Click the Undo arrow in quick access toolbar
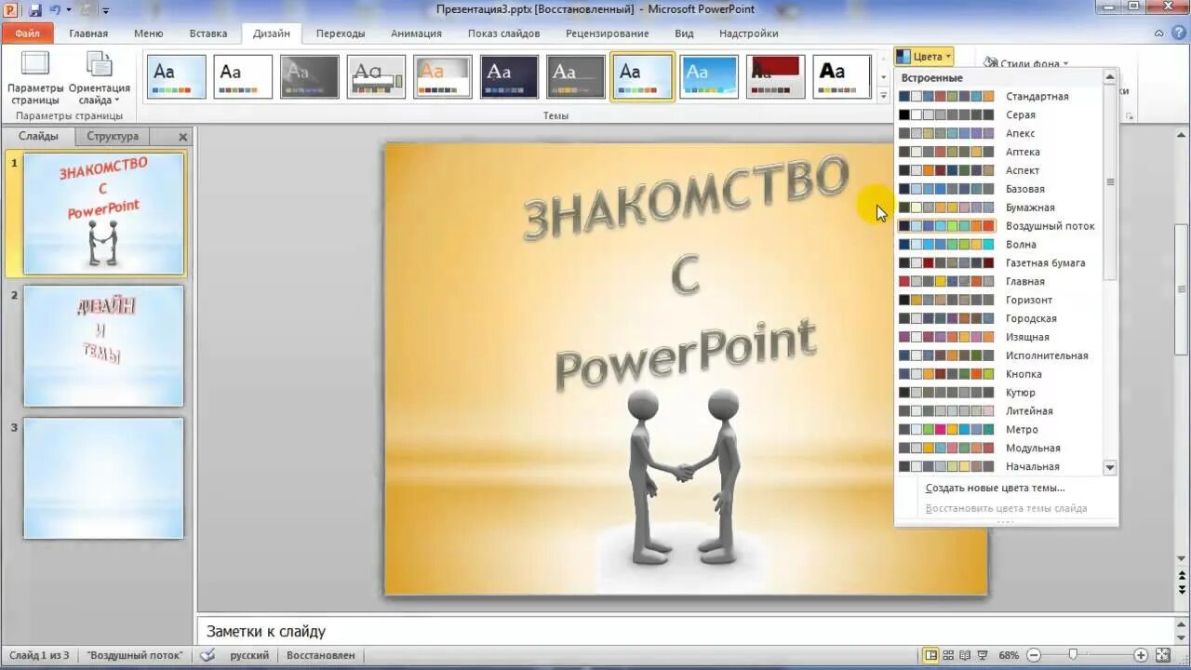The height and width of the screenshot is (670, 1191). pyautogui.click(x=55, y=10)
